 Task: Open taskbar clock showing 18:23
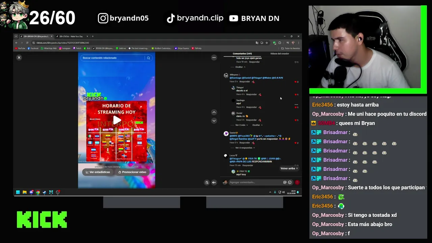[x=291, y=192]
